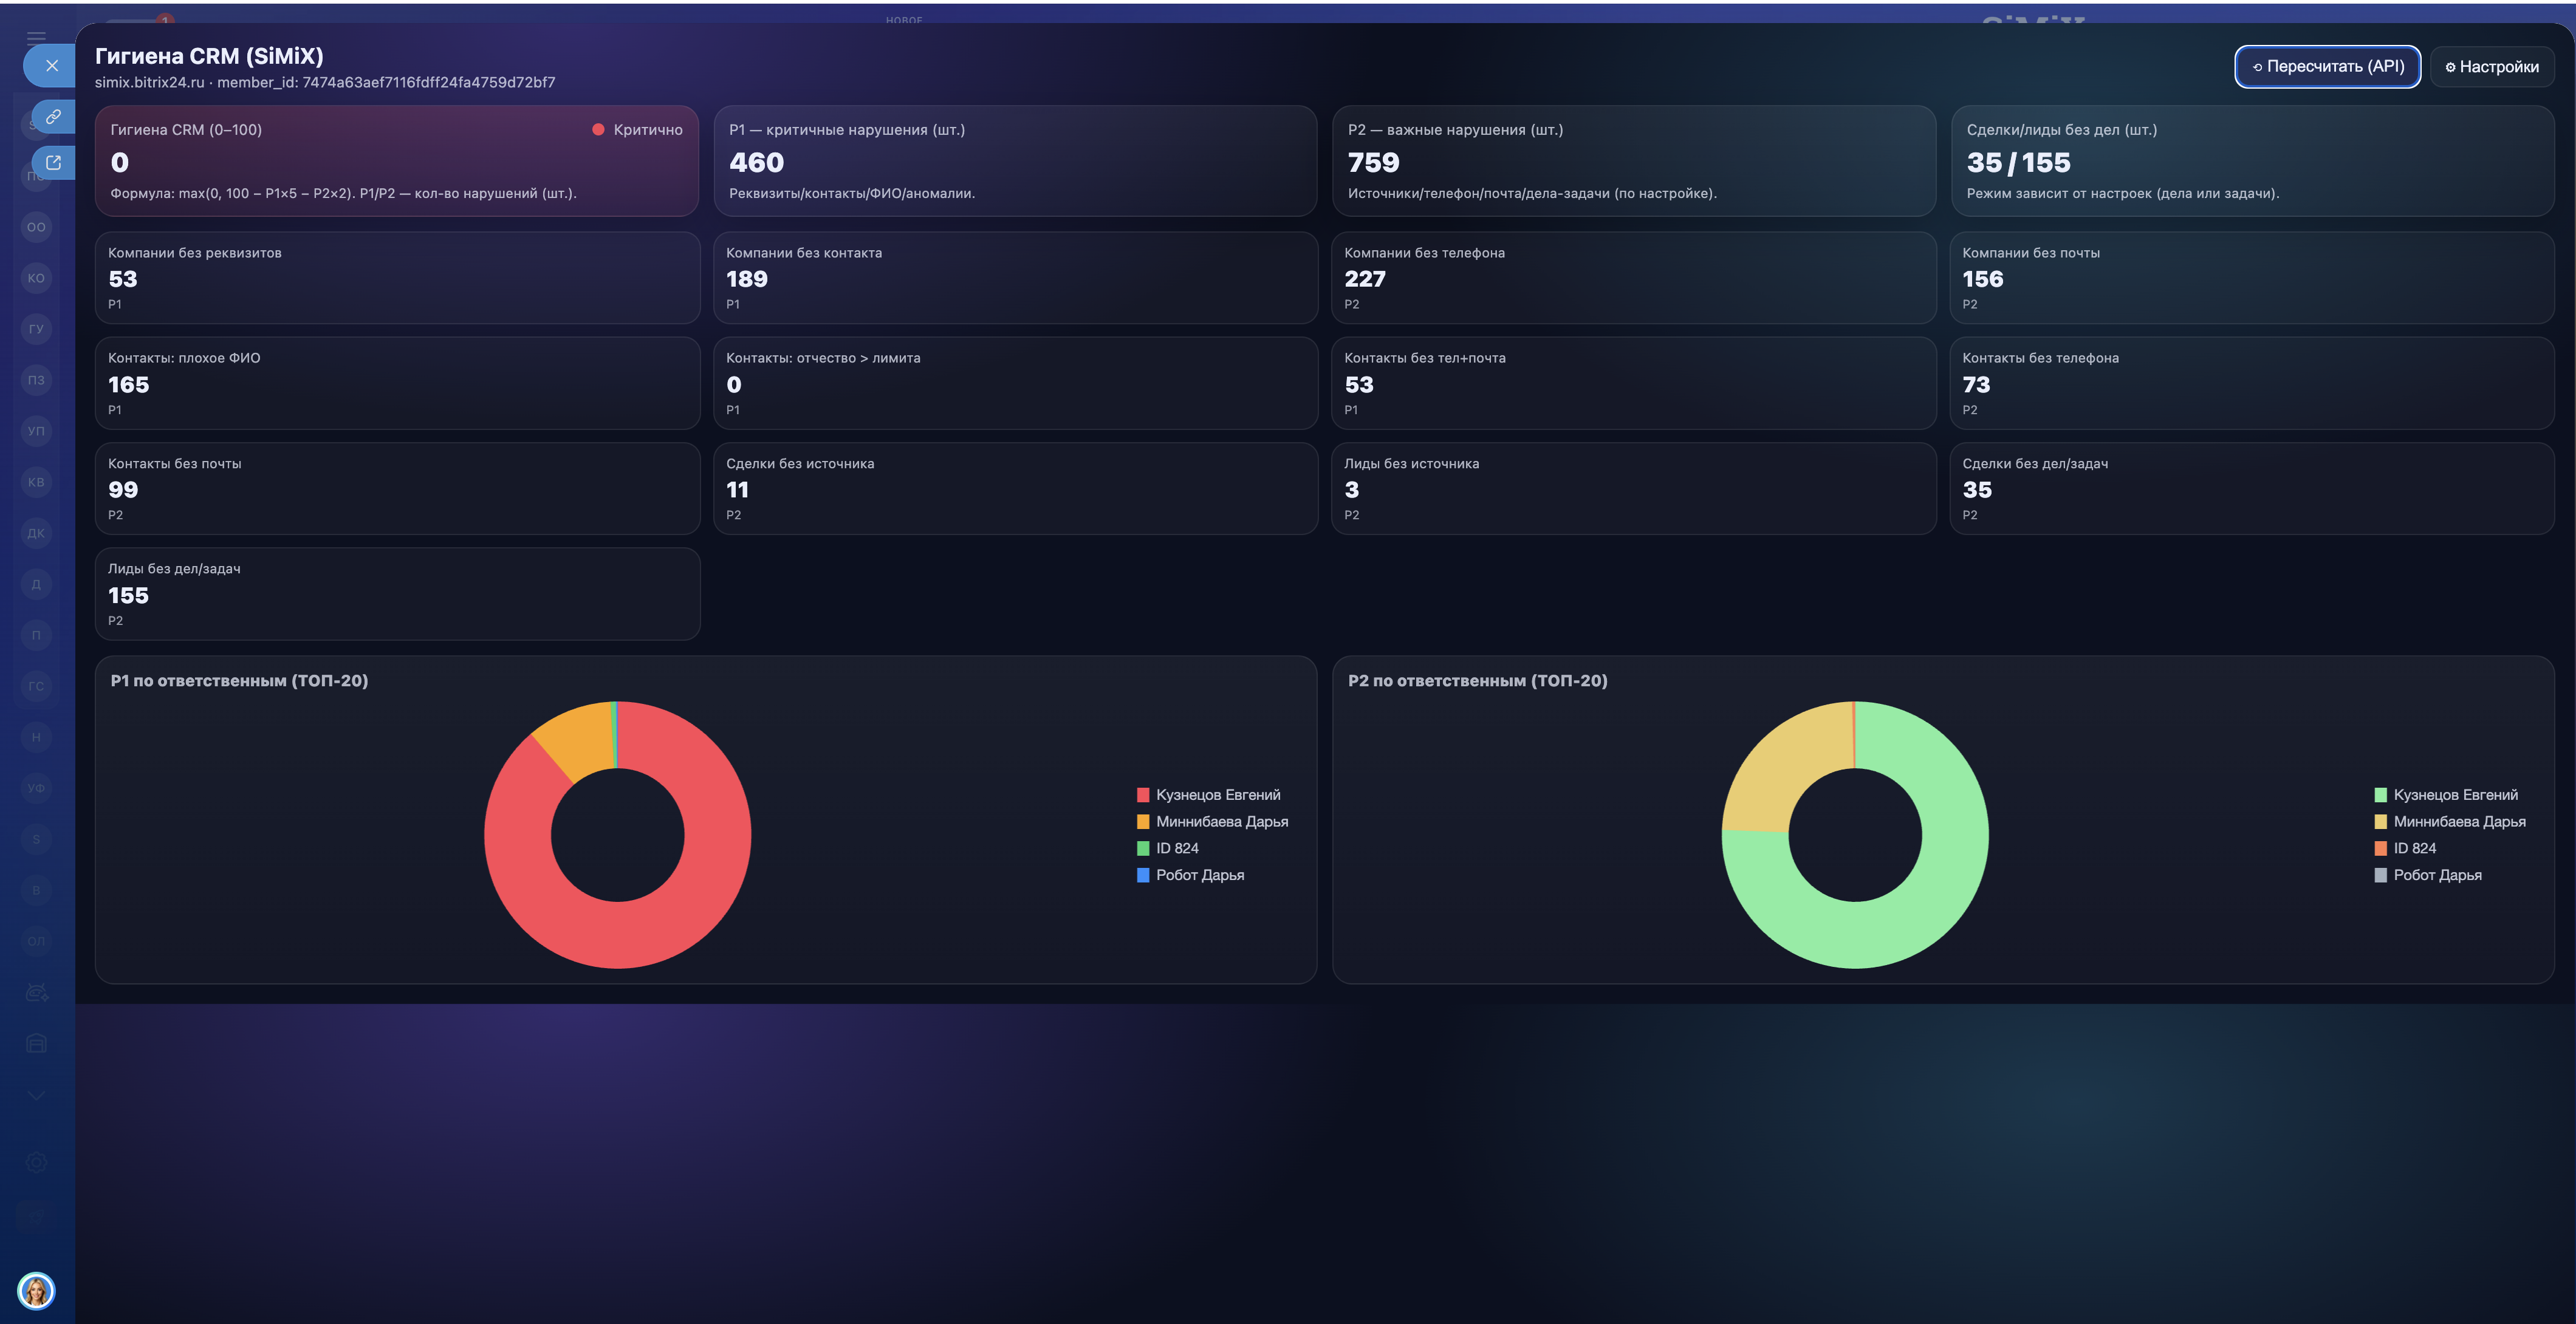
Task: Click the open in new window icon
Action: pos(54,162)
